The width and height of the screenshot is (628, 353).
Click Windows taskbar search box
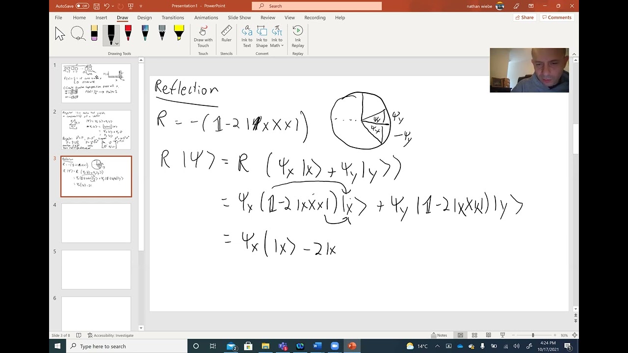pyautogui.click(x=127, y=346)
